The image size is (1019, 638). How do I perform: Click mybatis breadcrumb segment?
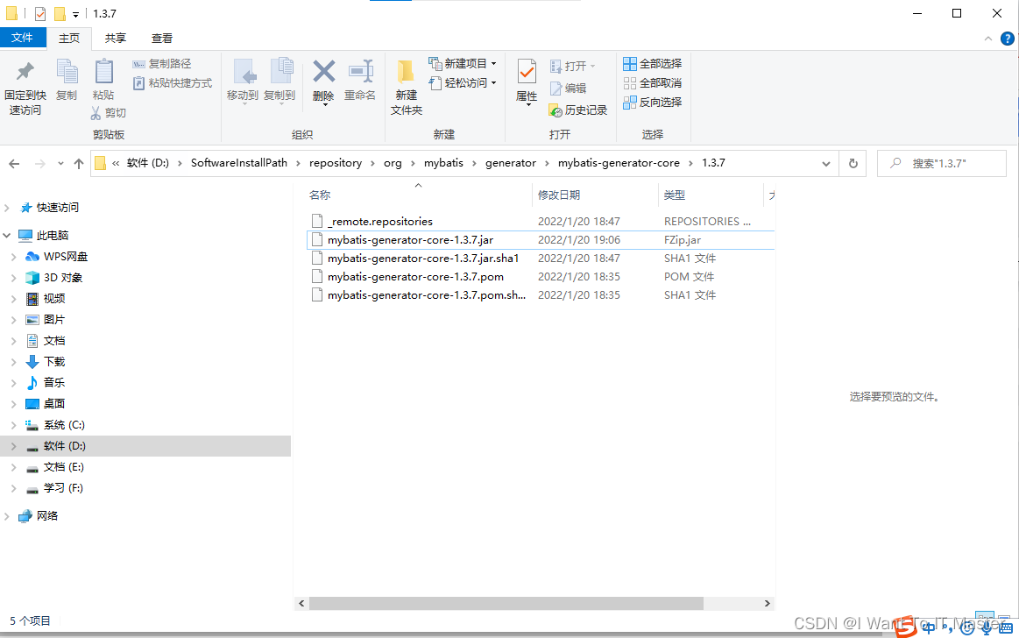click(444, 163)
